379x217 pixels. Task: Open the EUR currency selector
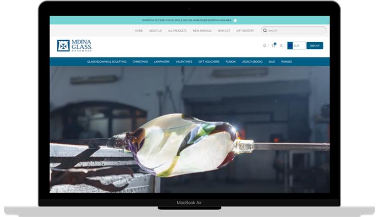pyautogui.click(x=297, y=45)
